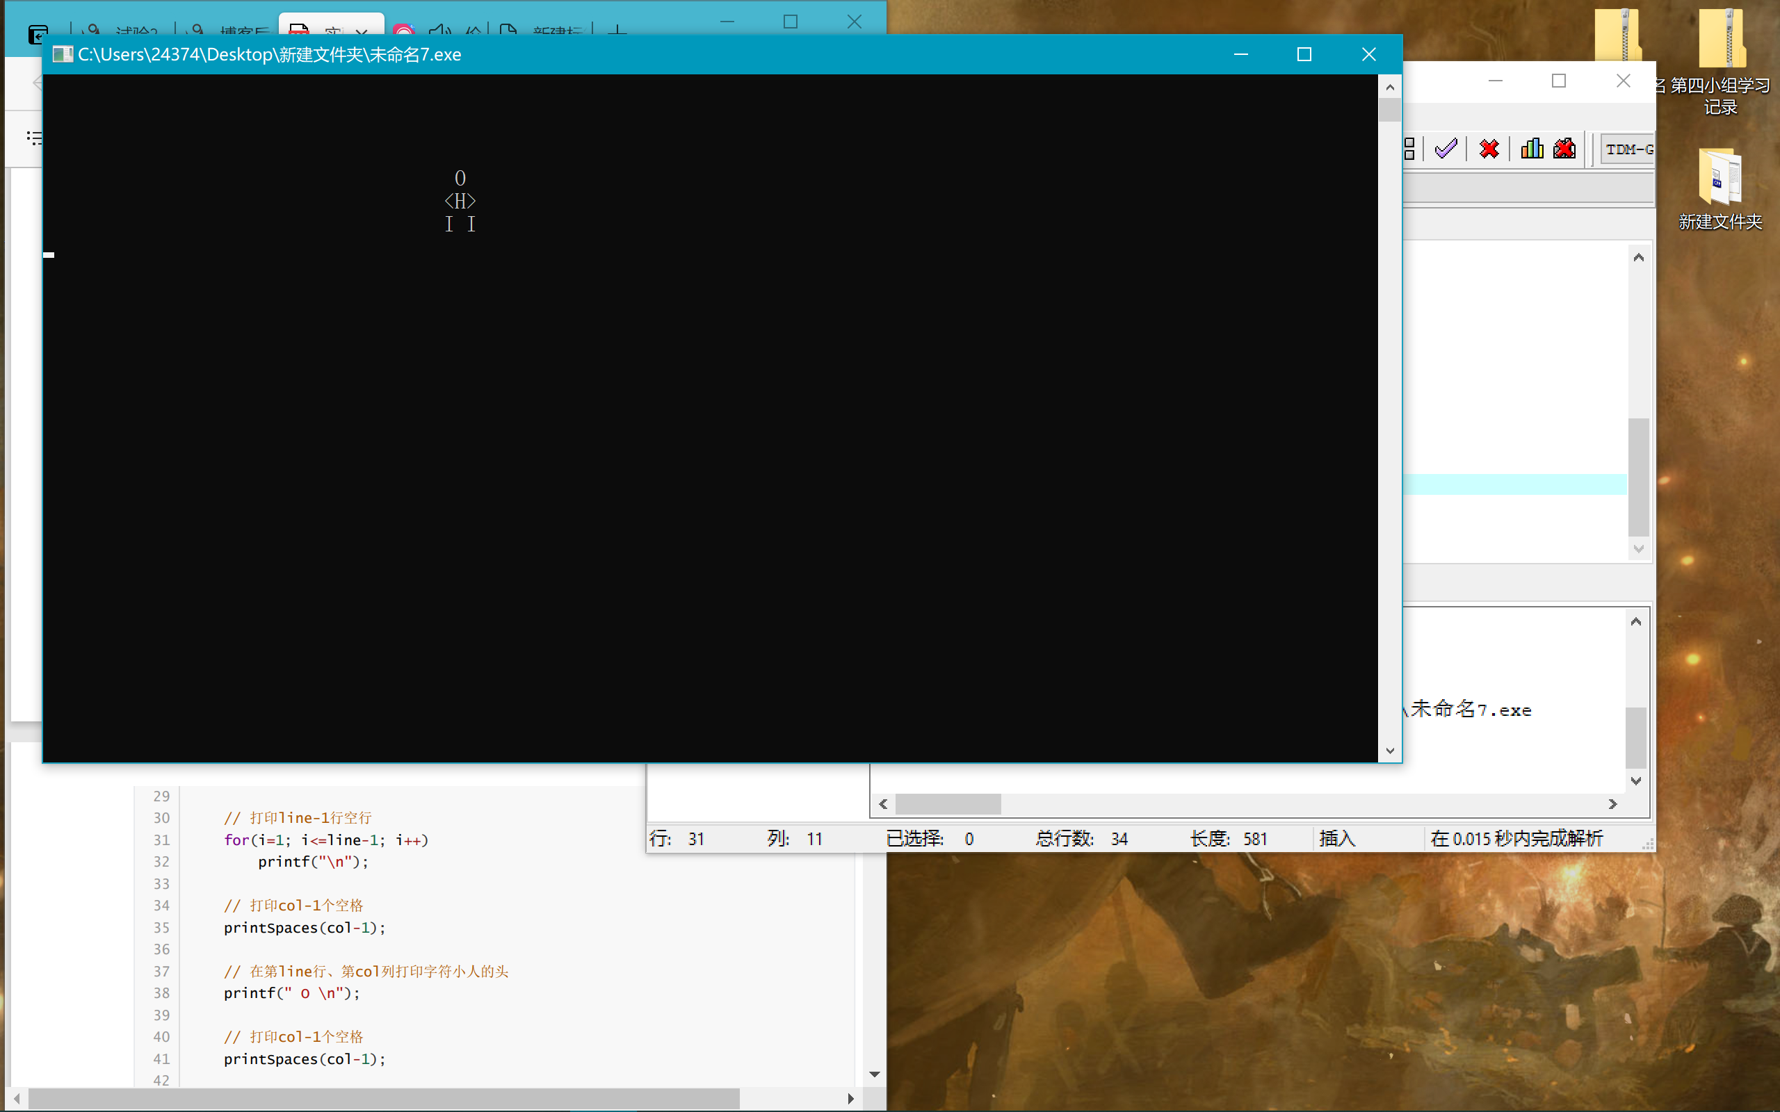
Task: Click the outline list icon in the left panel
Action: tap(34, 138)
